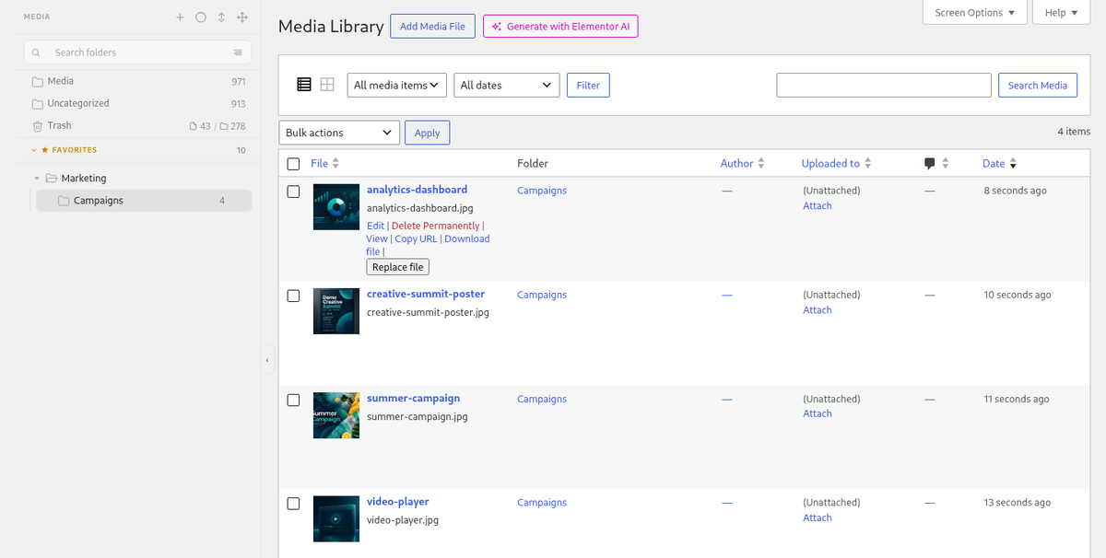Click Attach in the creative-summit-poster row

point(818,310)
